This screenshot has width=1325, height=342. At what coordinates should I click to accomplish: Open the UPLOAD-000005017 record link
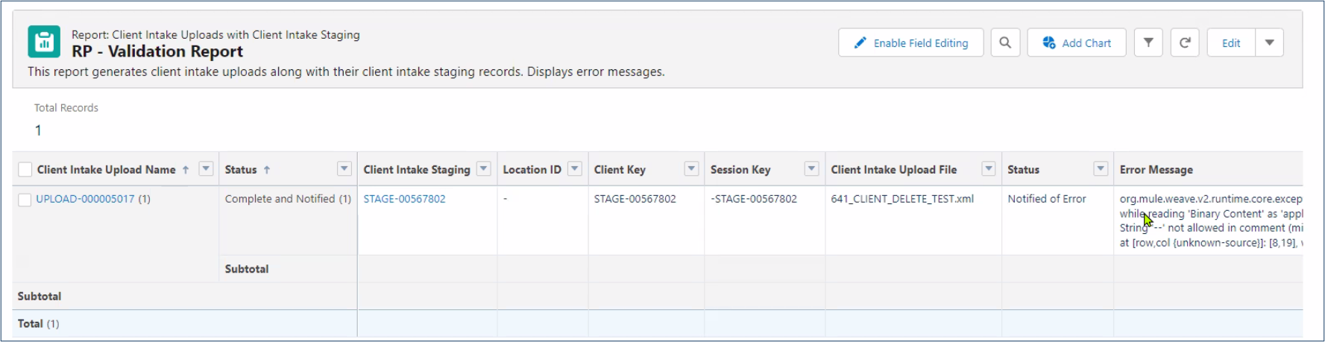coord(85,199)
